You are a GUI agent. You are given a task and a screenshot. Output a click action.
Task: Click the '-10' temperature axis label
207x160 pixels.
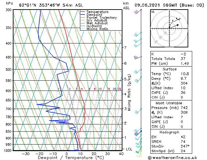pyautogui.click(x=53, y=154)
